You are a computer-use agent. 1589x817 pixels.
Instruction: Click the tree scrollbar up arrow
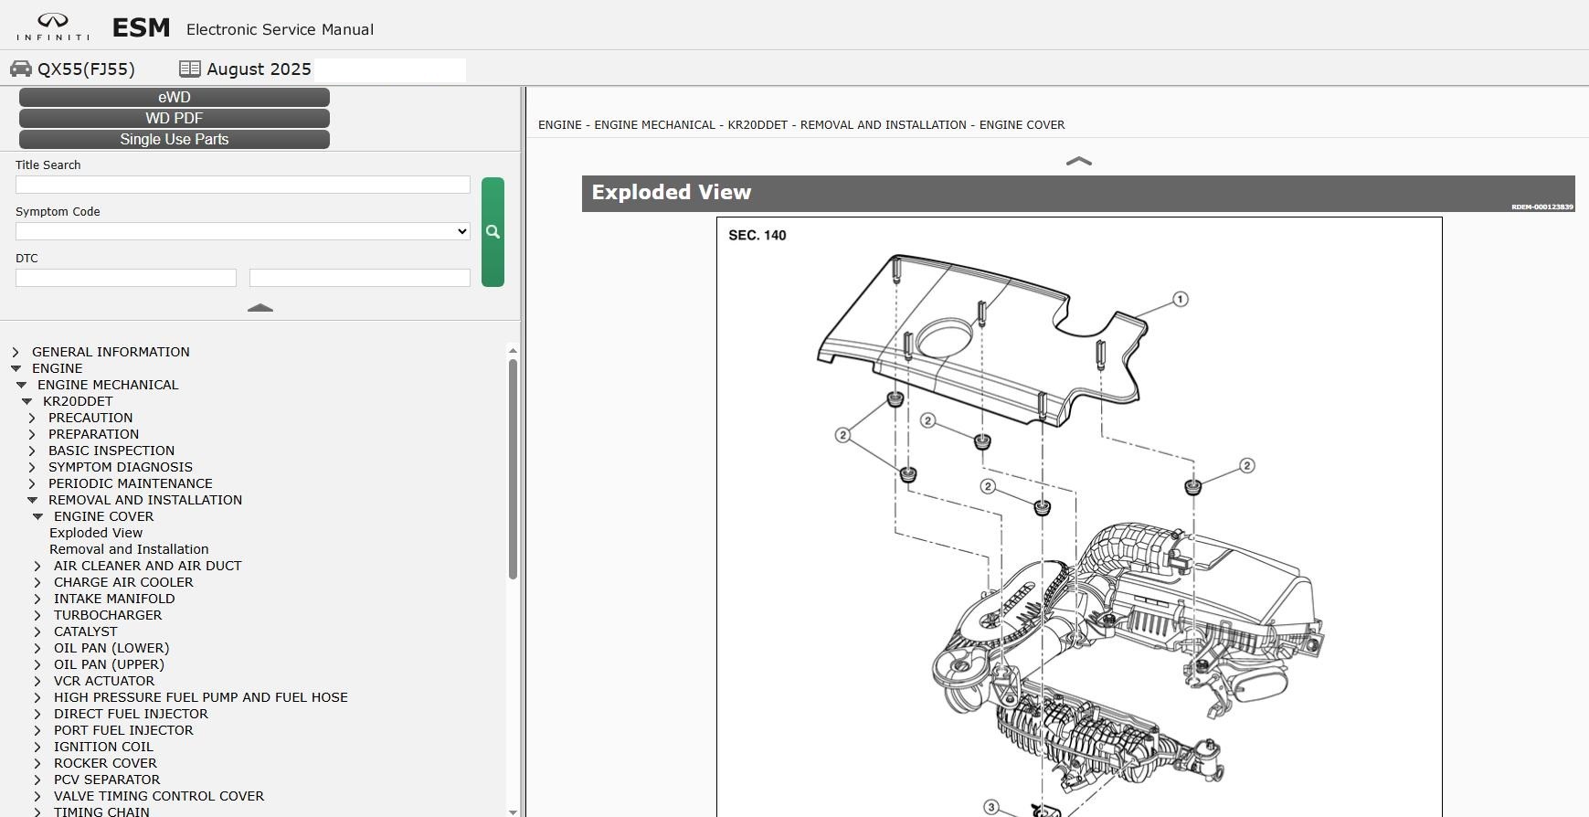(x=513, y=351)
